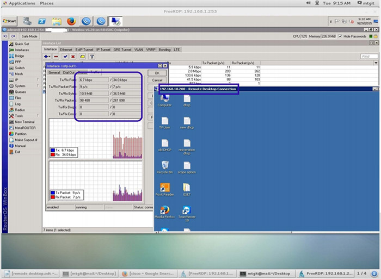
Task: Click the yellow comment button
Action: click(x=82, y=57)
